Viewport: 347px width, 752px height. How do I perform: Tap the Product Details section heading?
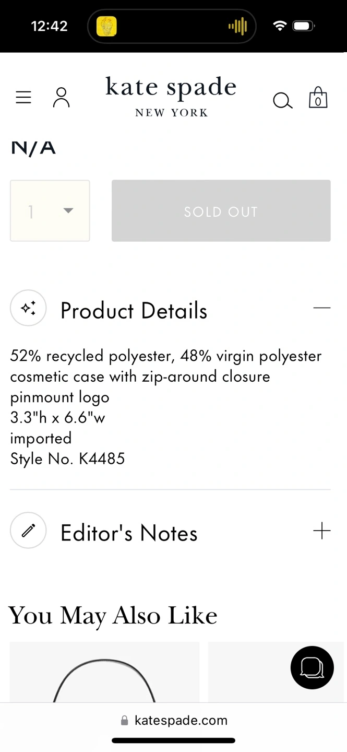coord(134,311)
